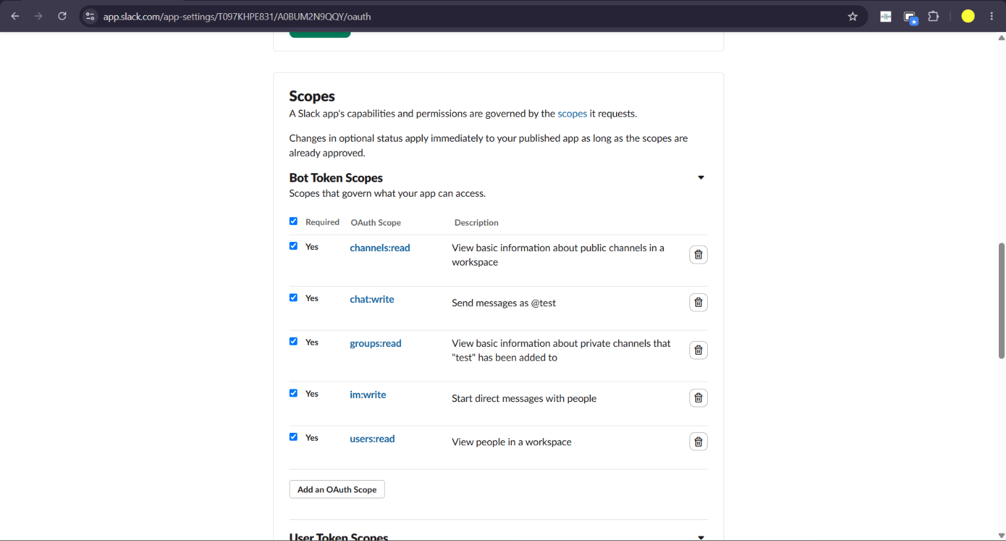Reload the page with the refresh icon
The width and height of the screenshot is (1006, 541).
point(62,16)
